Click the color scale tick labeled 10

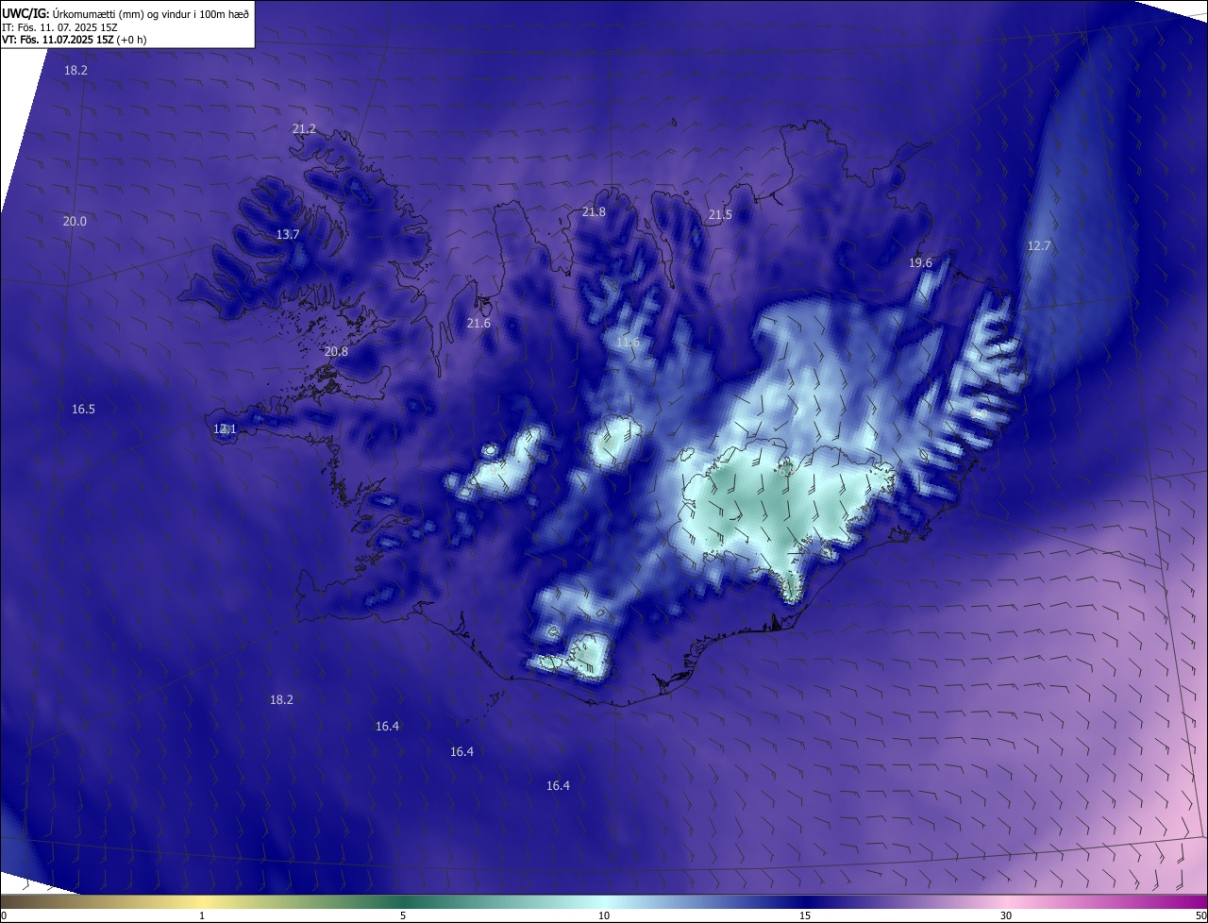(x=604, y=915)
